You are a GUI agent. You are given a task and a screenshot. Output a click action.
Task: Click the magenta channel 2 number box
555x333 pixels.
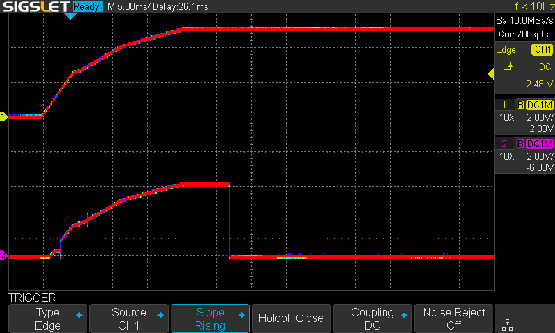[x=504, y=144]
